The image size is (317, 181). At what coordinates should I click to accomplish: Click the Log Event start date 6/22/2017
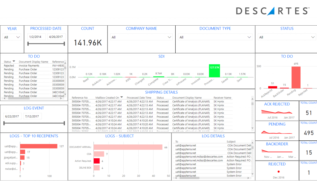click(x=13, y=116)
